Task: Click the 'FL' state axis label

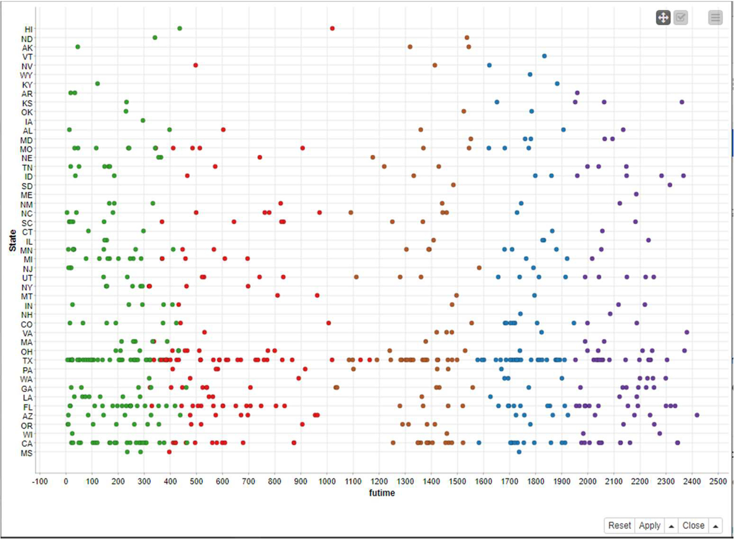Action: (28, 407)
